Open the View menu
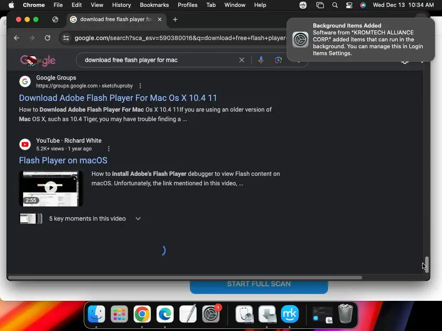This screenshot has width=442, height=331. point(97,5)
